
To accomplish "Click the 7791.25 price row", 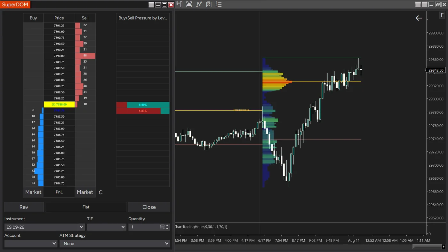I will (x=59, y=25).
